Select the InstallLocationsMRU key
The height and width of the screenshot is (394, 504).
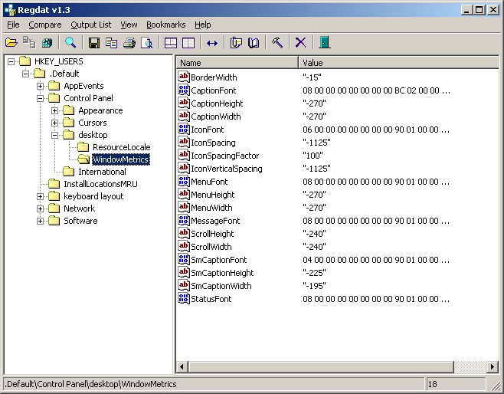coord(100,184)
